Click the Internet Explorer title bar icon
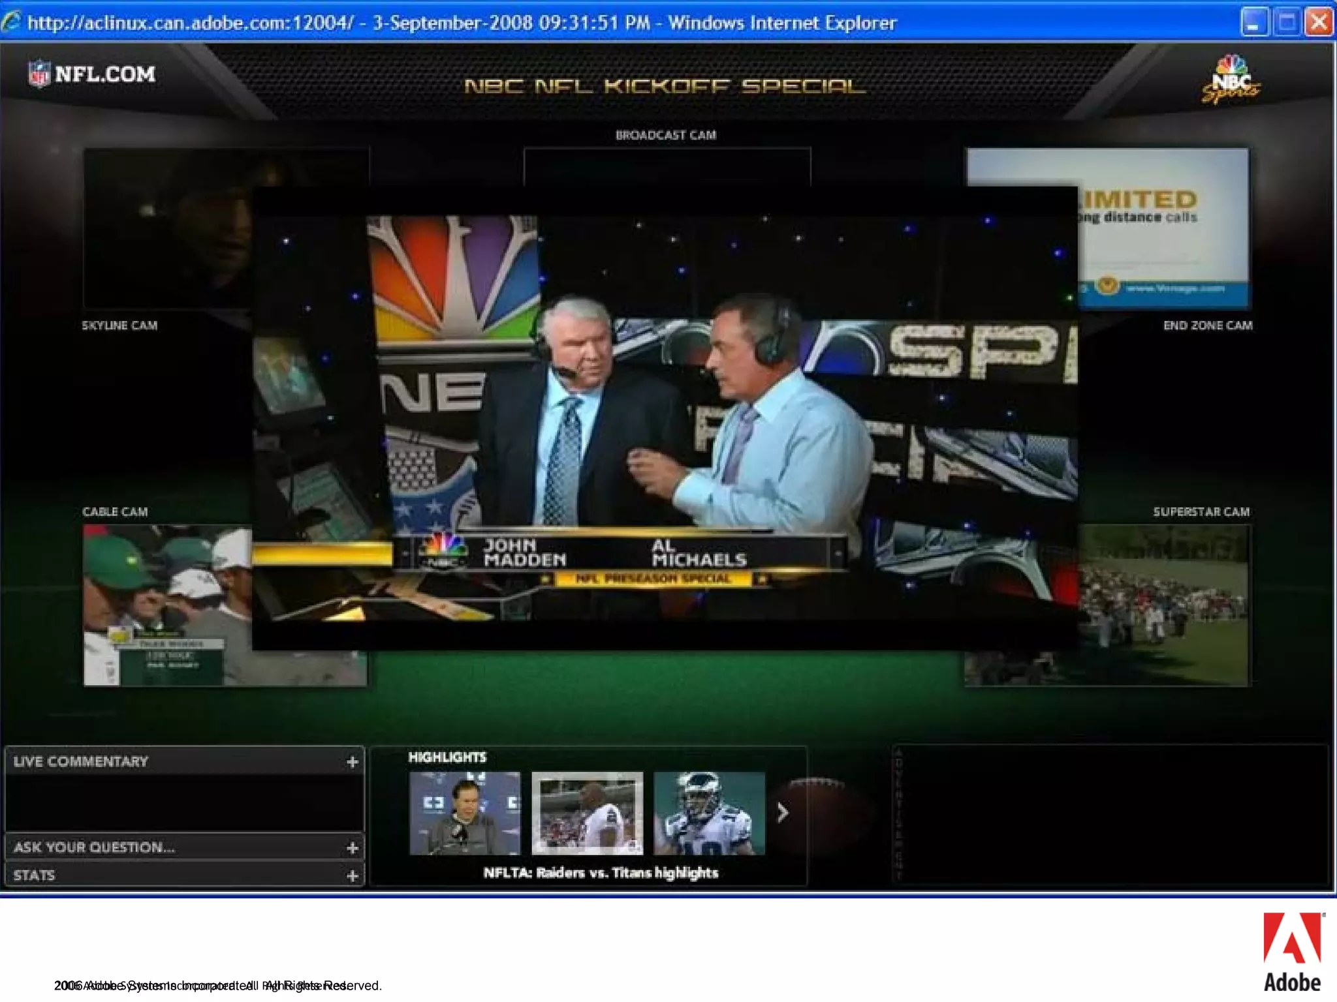The height and width of the screenshot is (1002, 1337). (11, 22)
